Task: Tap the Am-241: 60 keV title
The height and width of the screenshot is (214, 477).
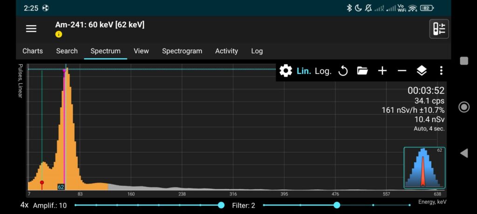Action: [x=100, y=25]
